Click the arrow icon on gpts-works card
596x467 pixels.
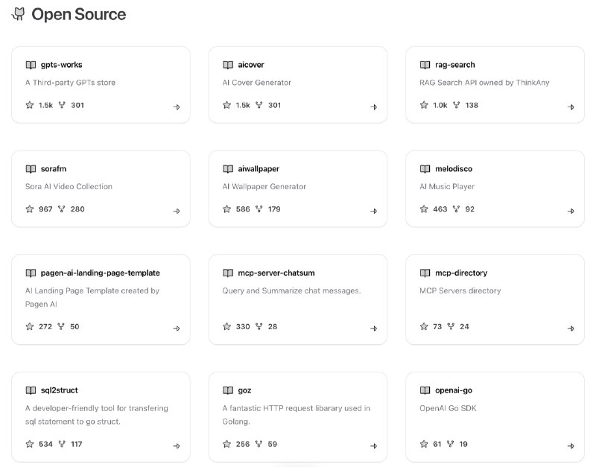[177, 107]
